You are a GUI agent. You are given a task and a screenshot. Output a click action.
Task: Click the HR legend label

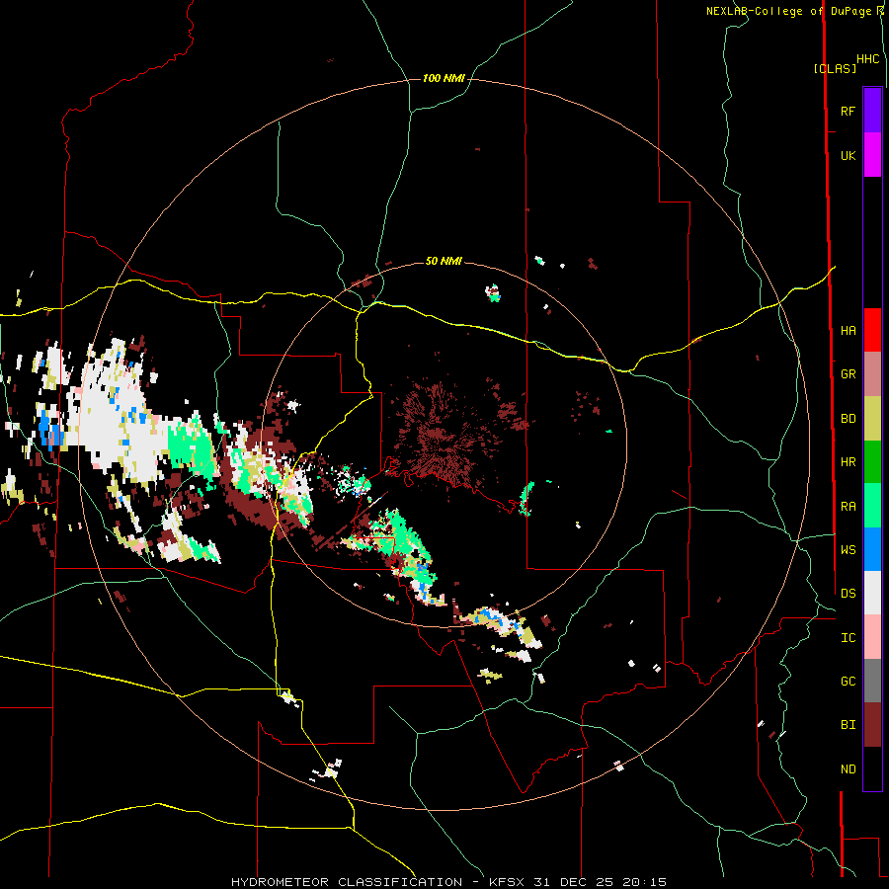[848, 462]
